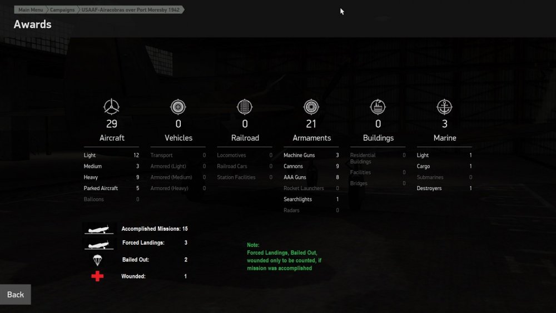This screenshot has height=313, width=556.
Task: Select the Armored (Light) row
Action: pyautogui.click(x=178, y=166)
